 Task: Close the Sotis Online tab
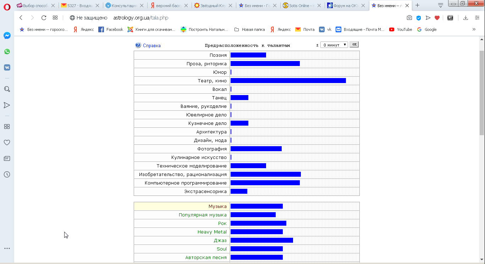pos(319,5)
